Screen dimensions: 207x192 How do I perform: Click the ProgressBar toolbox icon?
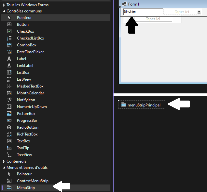pyautogui.click(x=9, y=120)
